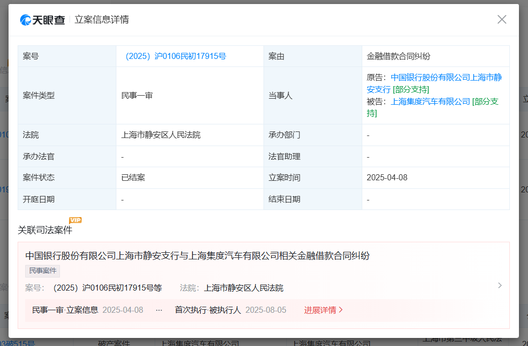Click the 关联司法案件 section heading

click(x=45, y=230)
